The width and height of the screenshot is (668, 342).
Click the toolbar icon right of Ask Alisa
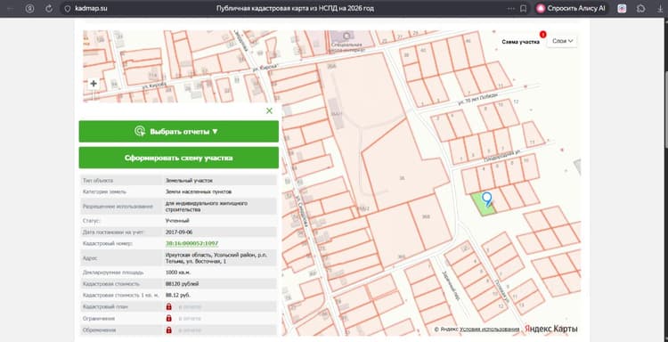(622, 9)
